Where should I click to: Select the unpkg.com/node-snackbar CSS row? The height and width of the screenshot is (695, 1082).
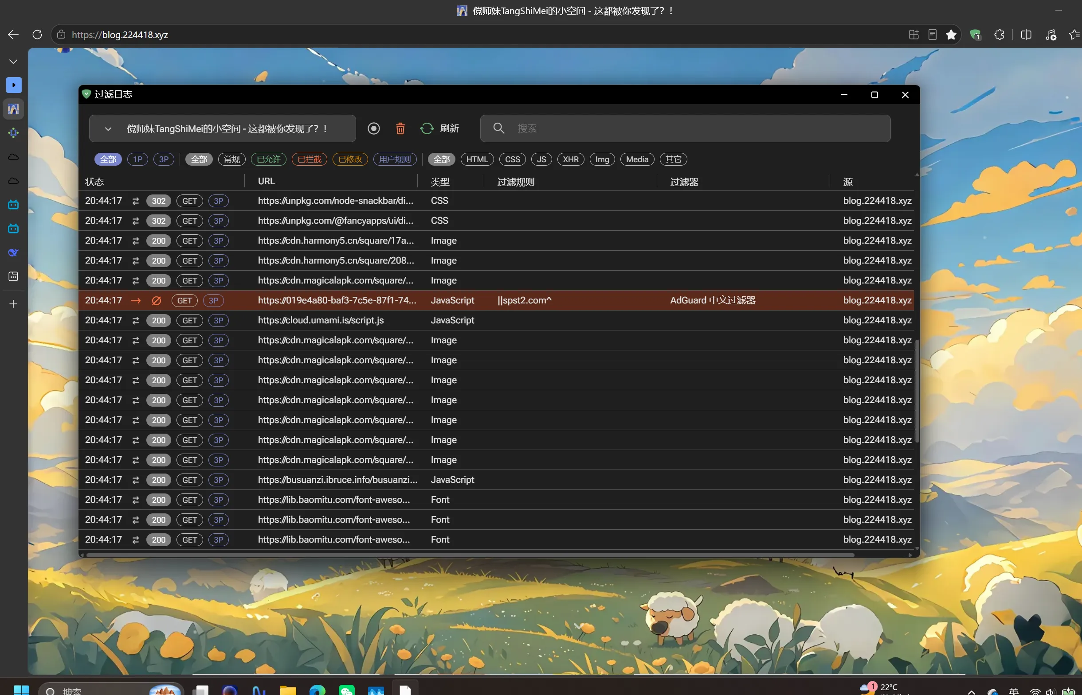pos(496,201)
